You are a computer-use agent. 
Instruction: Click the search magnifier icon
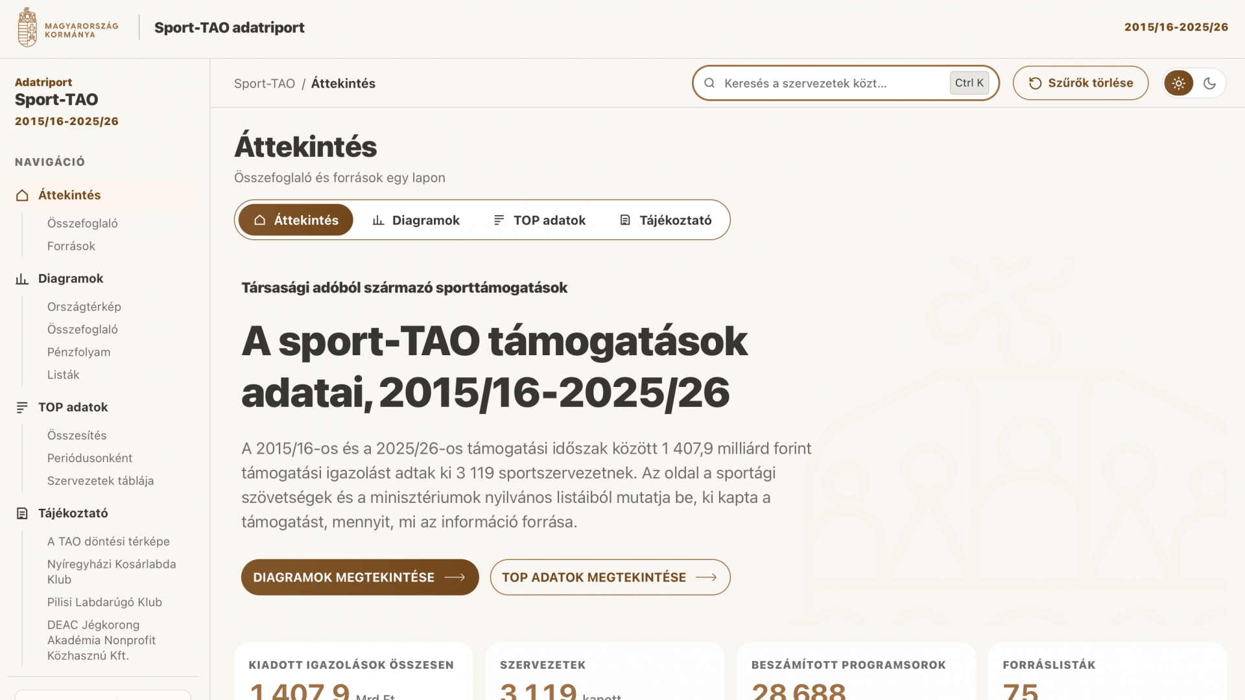coord(709,83)
